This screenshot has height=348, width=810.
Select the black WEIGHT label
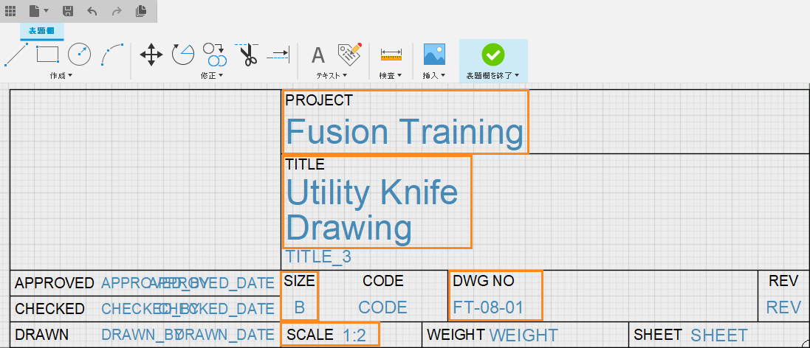(x=456, y=335)
